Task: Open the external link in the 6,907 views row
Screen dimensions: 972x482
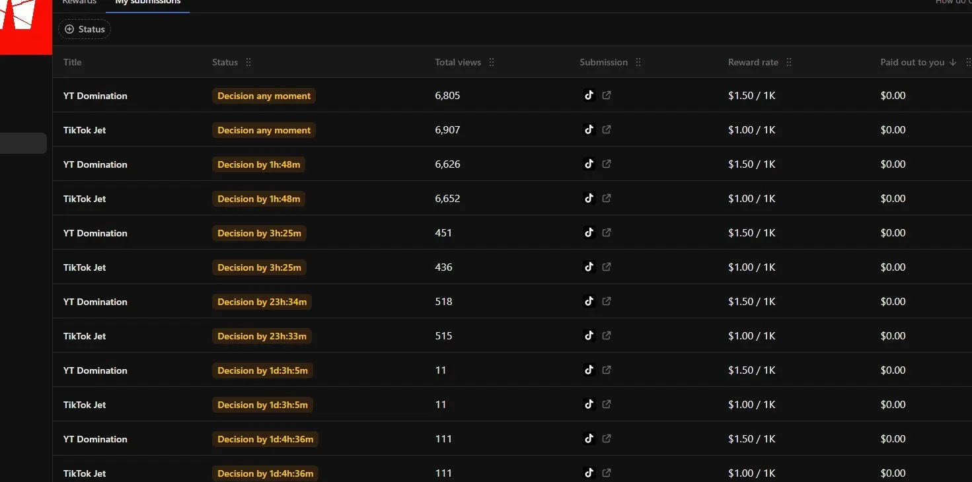Action: [x=607, y=129]
